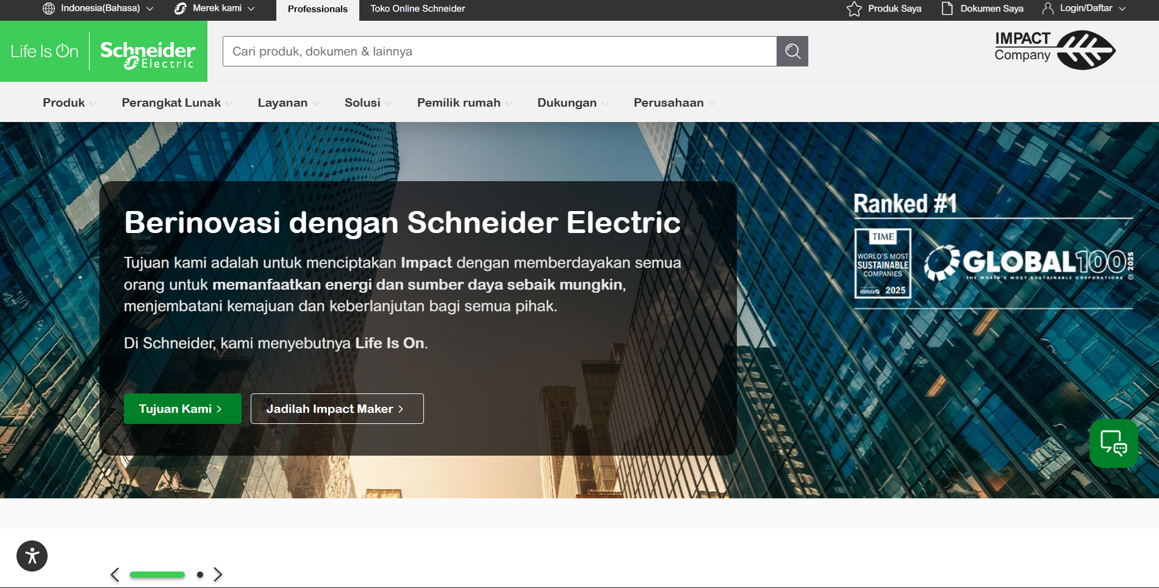This screenshot has height=588, width=1159.
Task: Click the green Tujuan Kami button
Action: pos(182,409)
